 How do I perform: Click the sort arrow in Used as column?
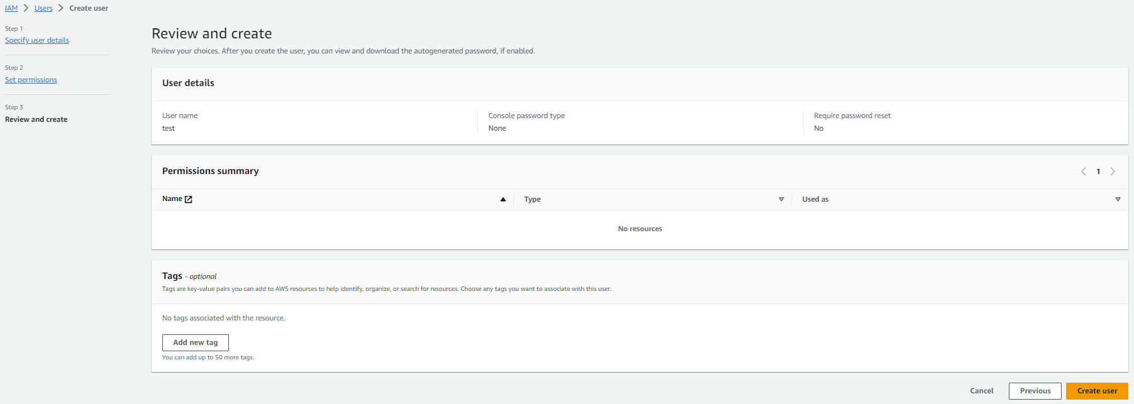point(1117,199)
